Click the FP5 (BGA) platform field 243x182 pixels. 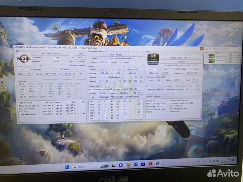(x=64, y=69)
